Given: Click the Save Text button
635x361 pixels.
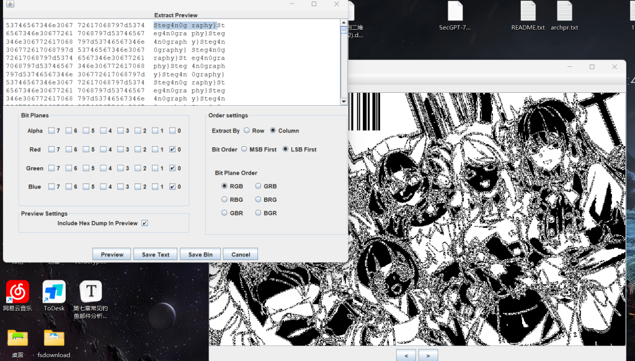Looking at the screenshot, I should point(155,254).
